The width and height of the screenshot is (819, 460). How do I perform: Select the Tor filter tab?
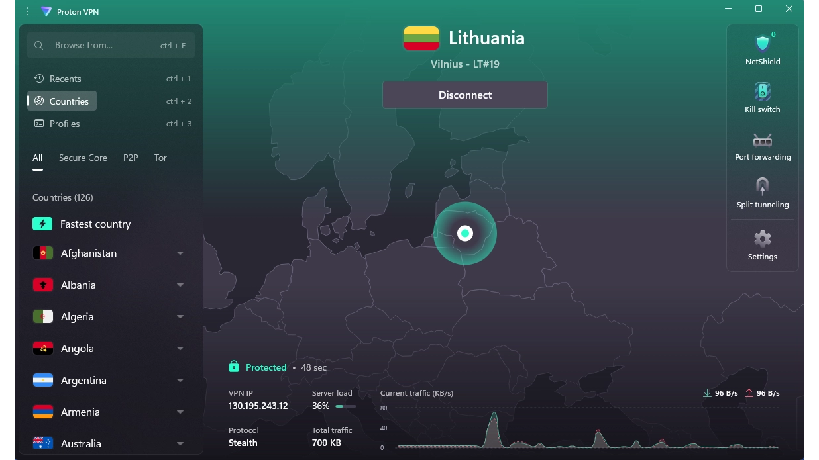[x=160, y=158]
